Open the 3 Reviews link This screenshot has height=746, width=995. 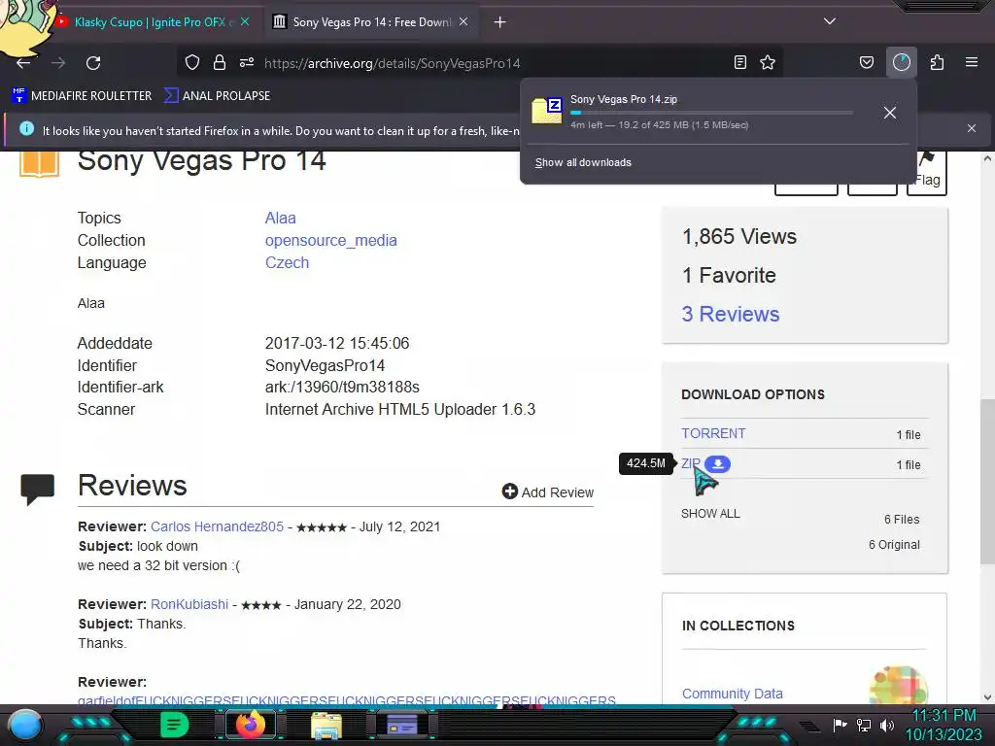coord(731,314)
